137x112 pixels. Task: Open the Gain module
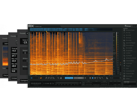pyautogui.click(x=126, y=68)
